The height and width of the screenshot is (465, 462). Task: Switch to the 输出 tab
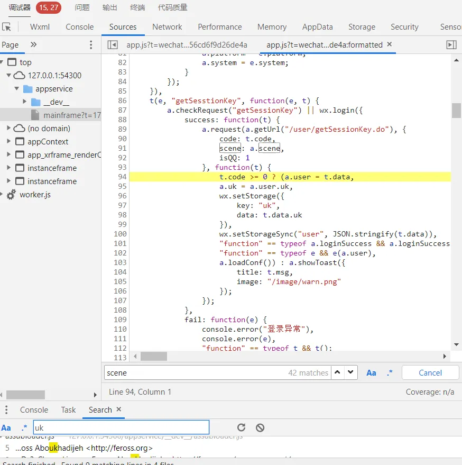tap(109, 7)
